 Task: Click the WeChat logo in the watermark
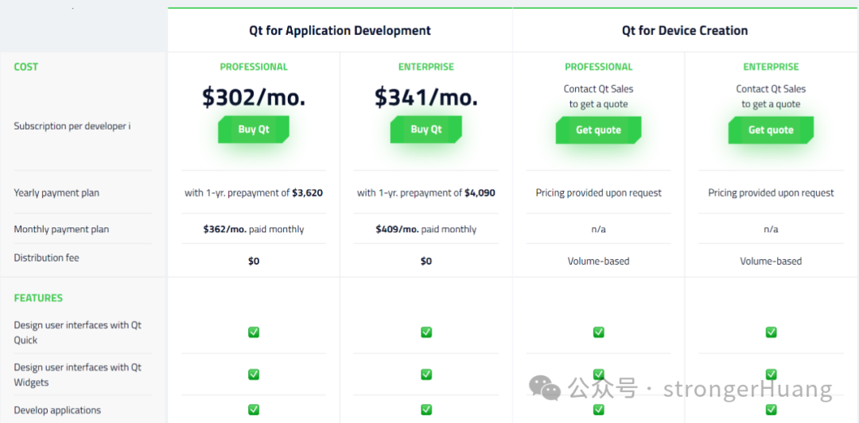click(x=545, y=388)
